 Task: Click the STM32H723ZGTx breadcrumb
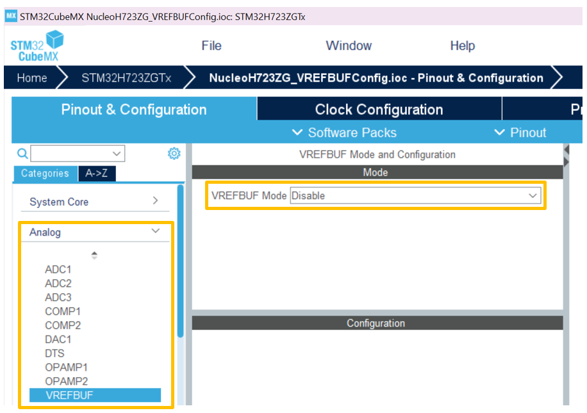[x=126, y=78]
